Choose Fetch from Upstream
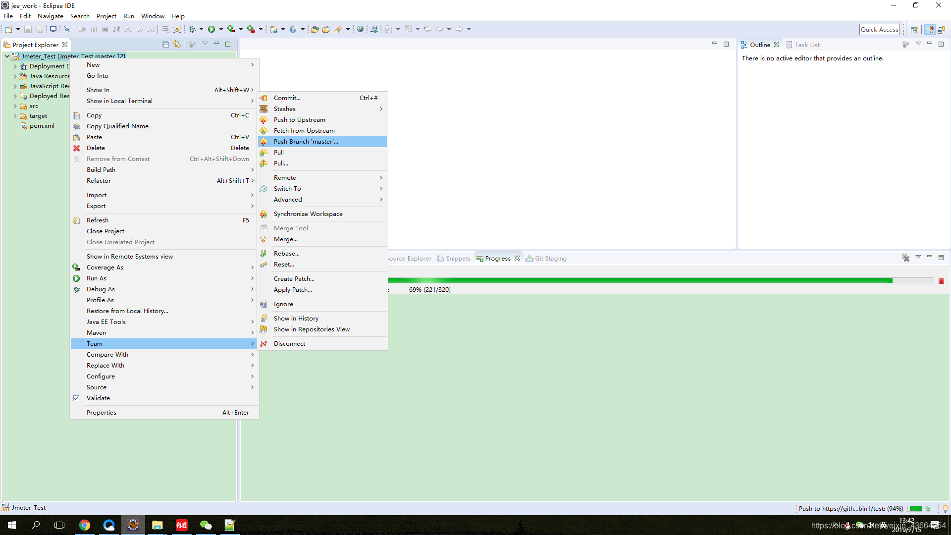 322,131
